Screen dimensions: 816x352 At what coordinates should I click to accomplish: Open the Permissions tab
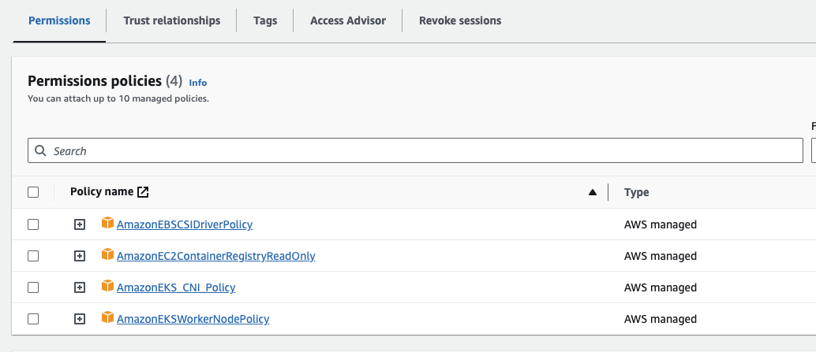(59, 20)
